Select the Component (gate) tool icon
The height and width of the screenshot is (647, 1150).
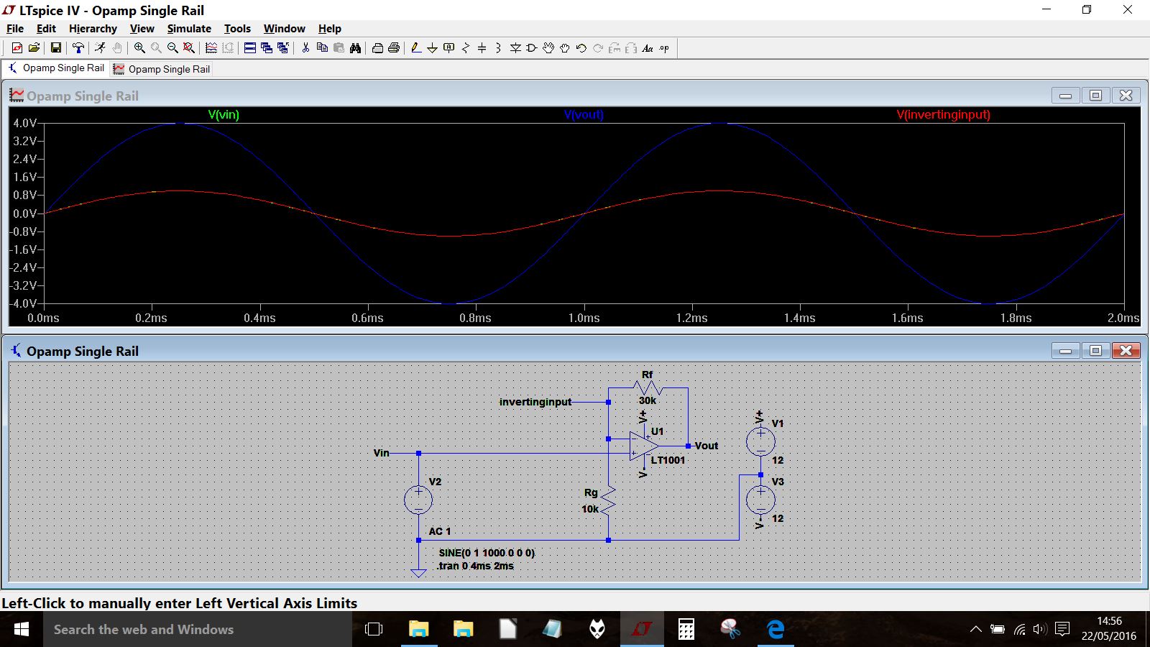coord(532,48)
